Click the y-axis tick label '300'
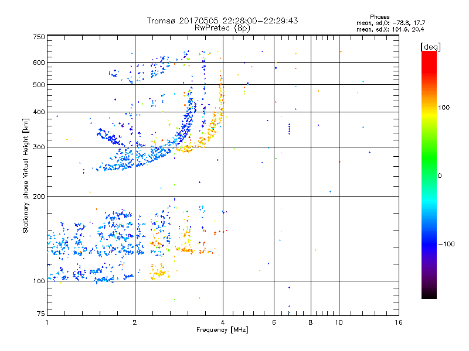This screenshot has height=351, width=469. click(x=39, y=147)
